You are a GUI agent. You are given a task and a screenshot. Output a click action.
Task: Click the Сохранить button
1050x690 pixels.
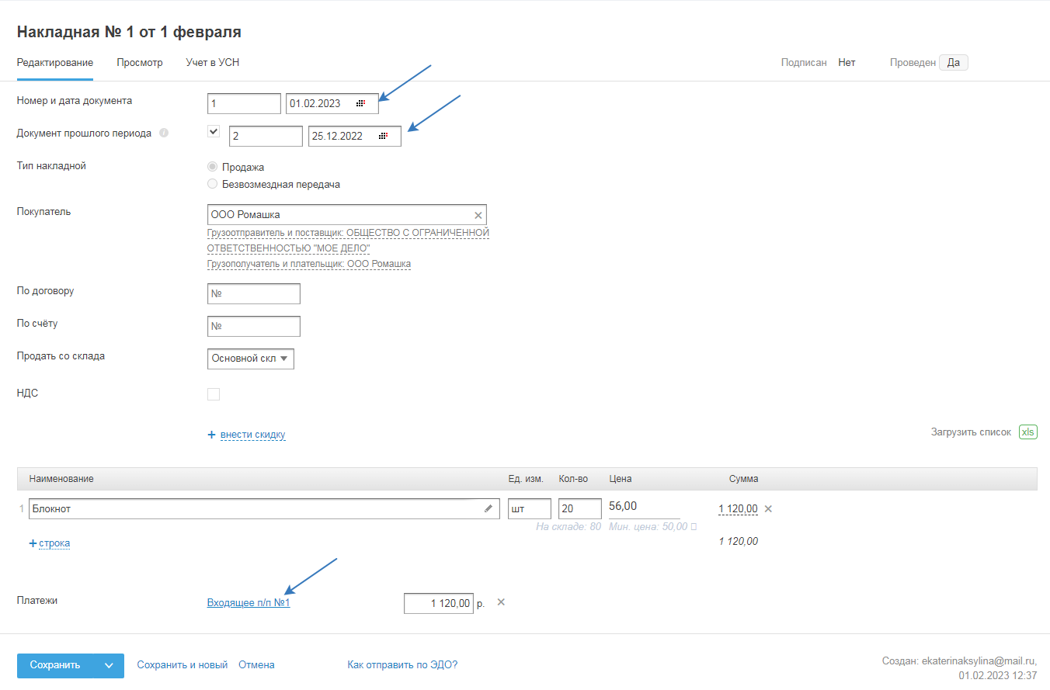point(55,665)
